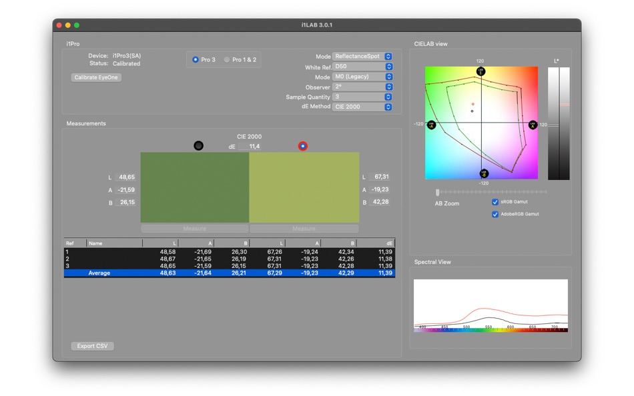Click the 48,58 L value in row 1
The image size is (634, 396).
[168, 252]
